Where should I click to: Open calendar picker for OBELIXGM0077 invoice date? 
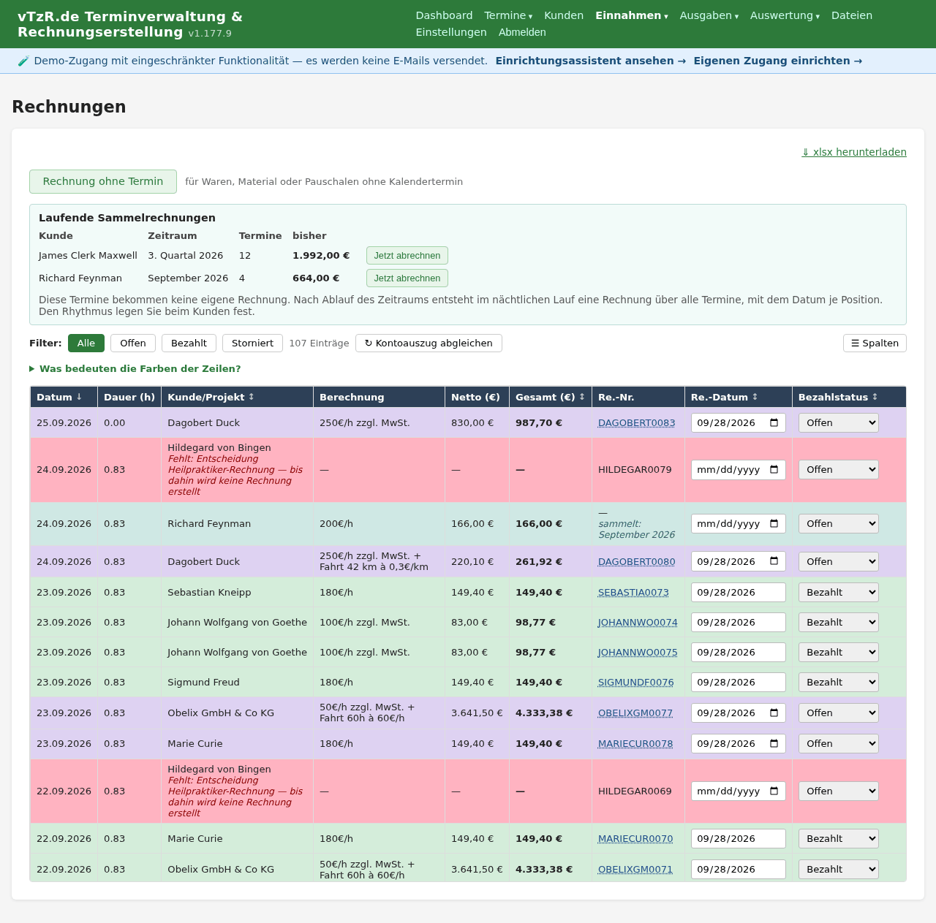pos(774,713)
